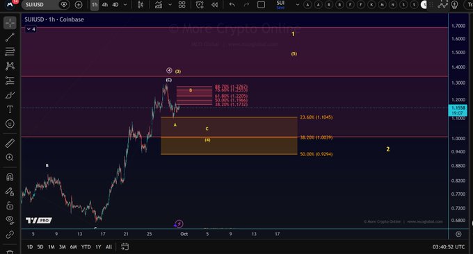This screenshot has height=254, width=473.
Task: Select the crosshair cursor tool
Action: (x=10, y=23)
